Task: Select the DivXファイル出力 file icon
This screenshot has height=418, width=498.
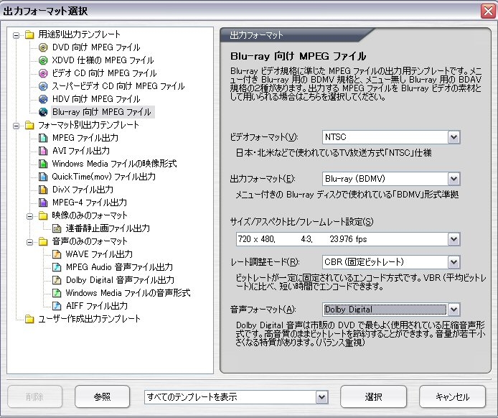Action: (43, 190)
